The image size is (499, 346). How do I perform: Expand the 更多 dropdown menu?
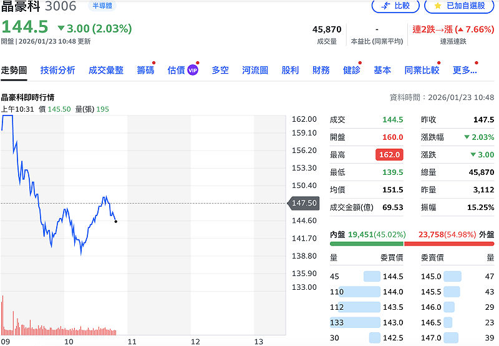coord(465,70)
